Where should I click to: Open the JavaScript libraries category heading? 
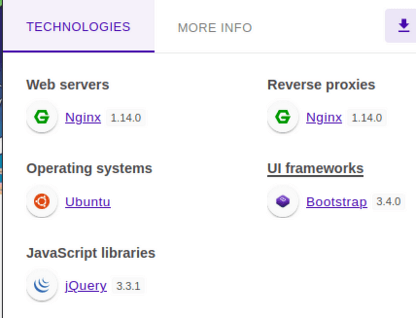(x=90, y=253)
